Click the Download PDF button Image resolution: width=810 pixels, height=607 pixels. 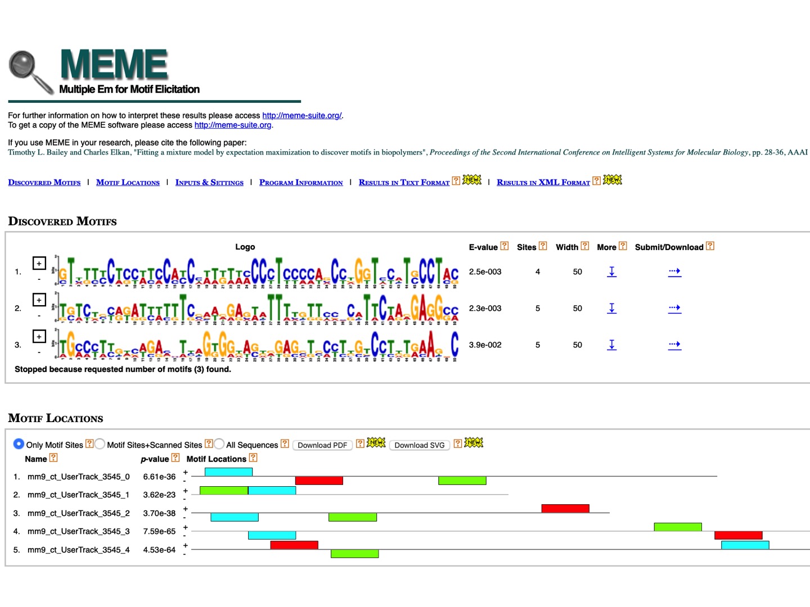(322, 445)
